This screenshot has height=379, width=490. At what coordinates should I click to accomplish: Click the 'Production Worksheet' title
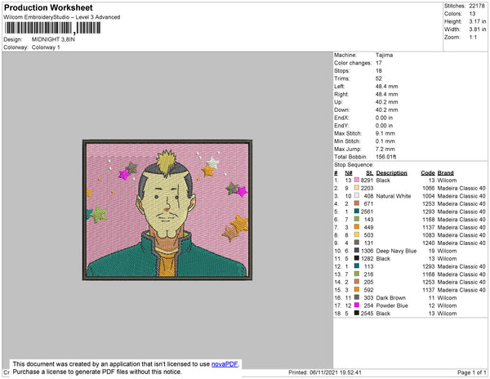[x=48, y=8]
